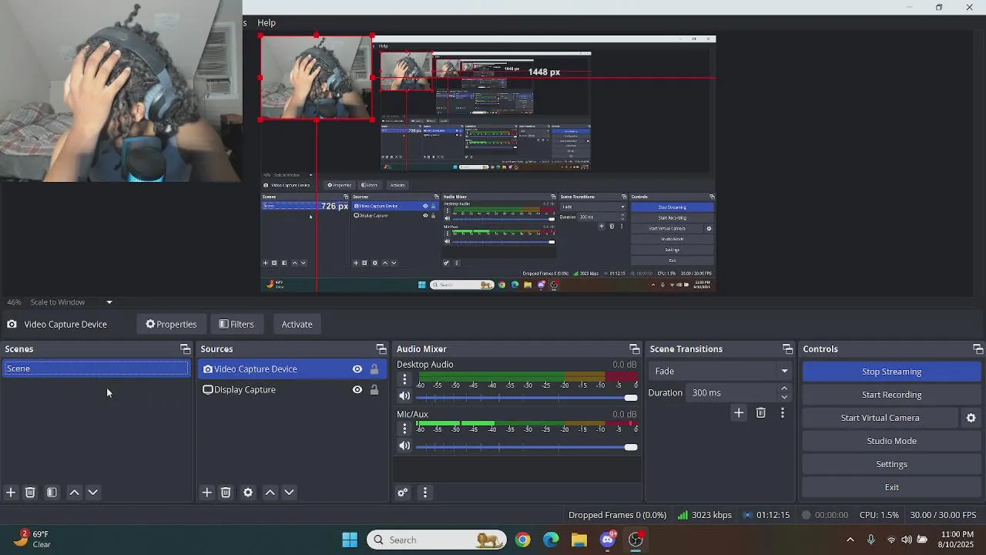Enable Studio Mode
This screenshot has width=986, height=555.
(x=891, y=441)
